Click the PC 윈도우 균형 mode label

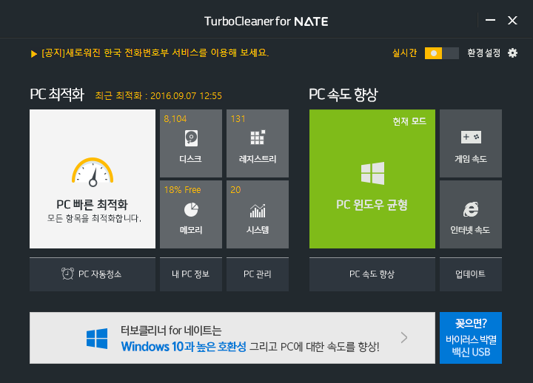point(372,205)
